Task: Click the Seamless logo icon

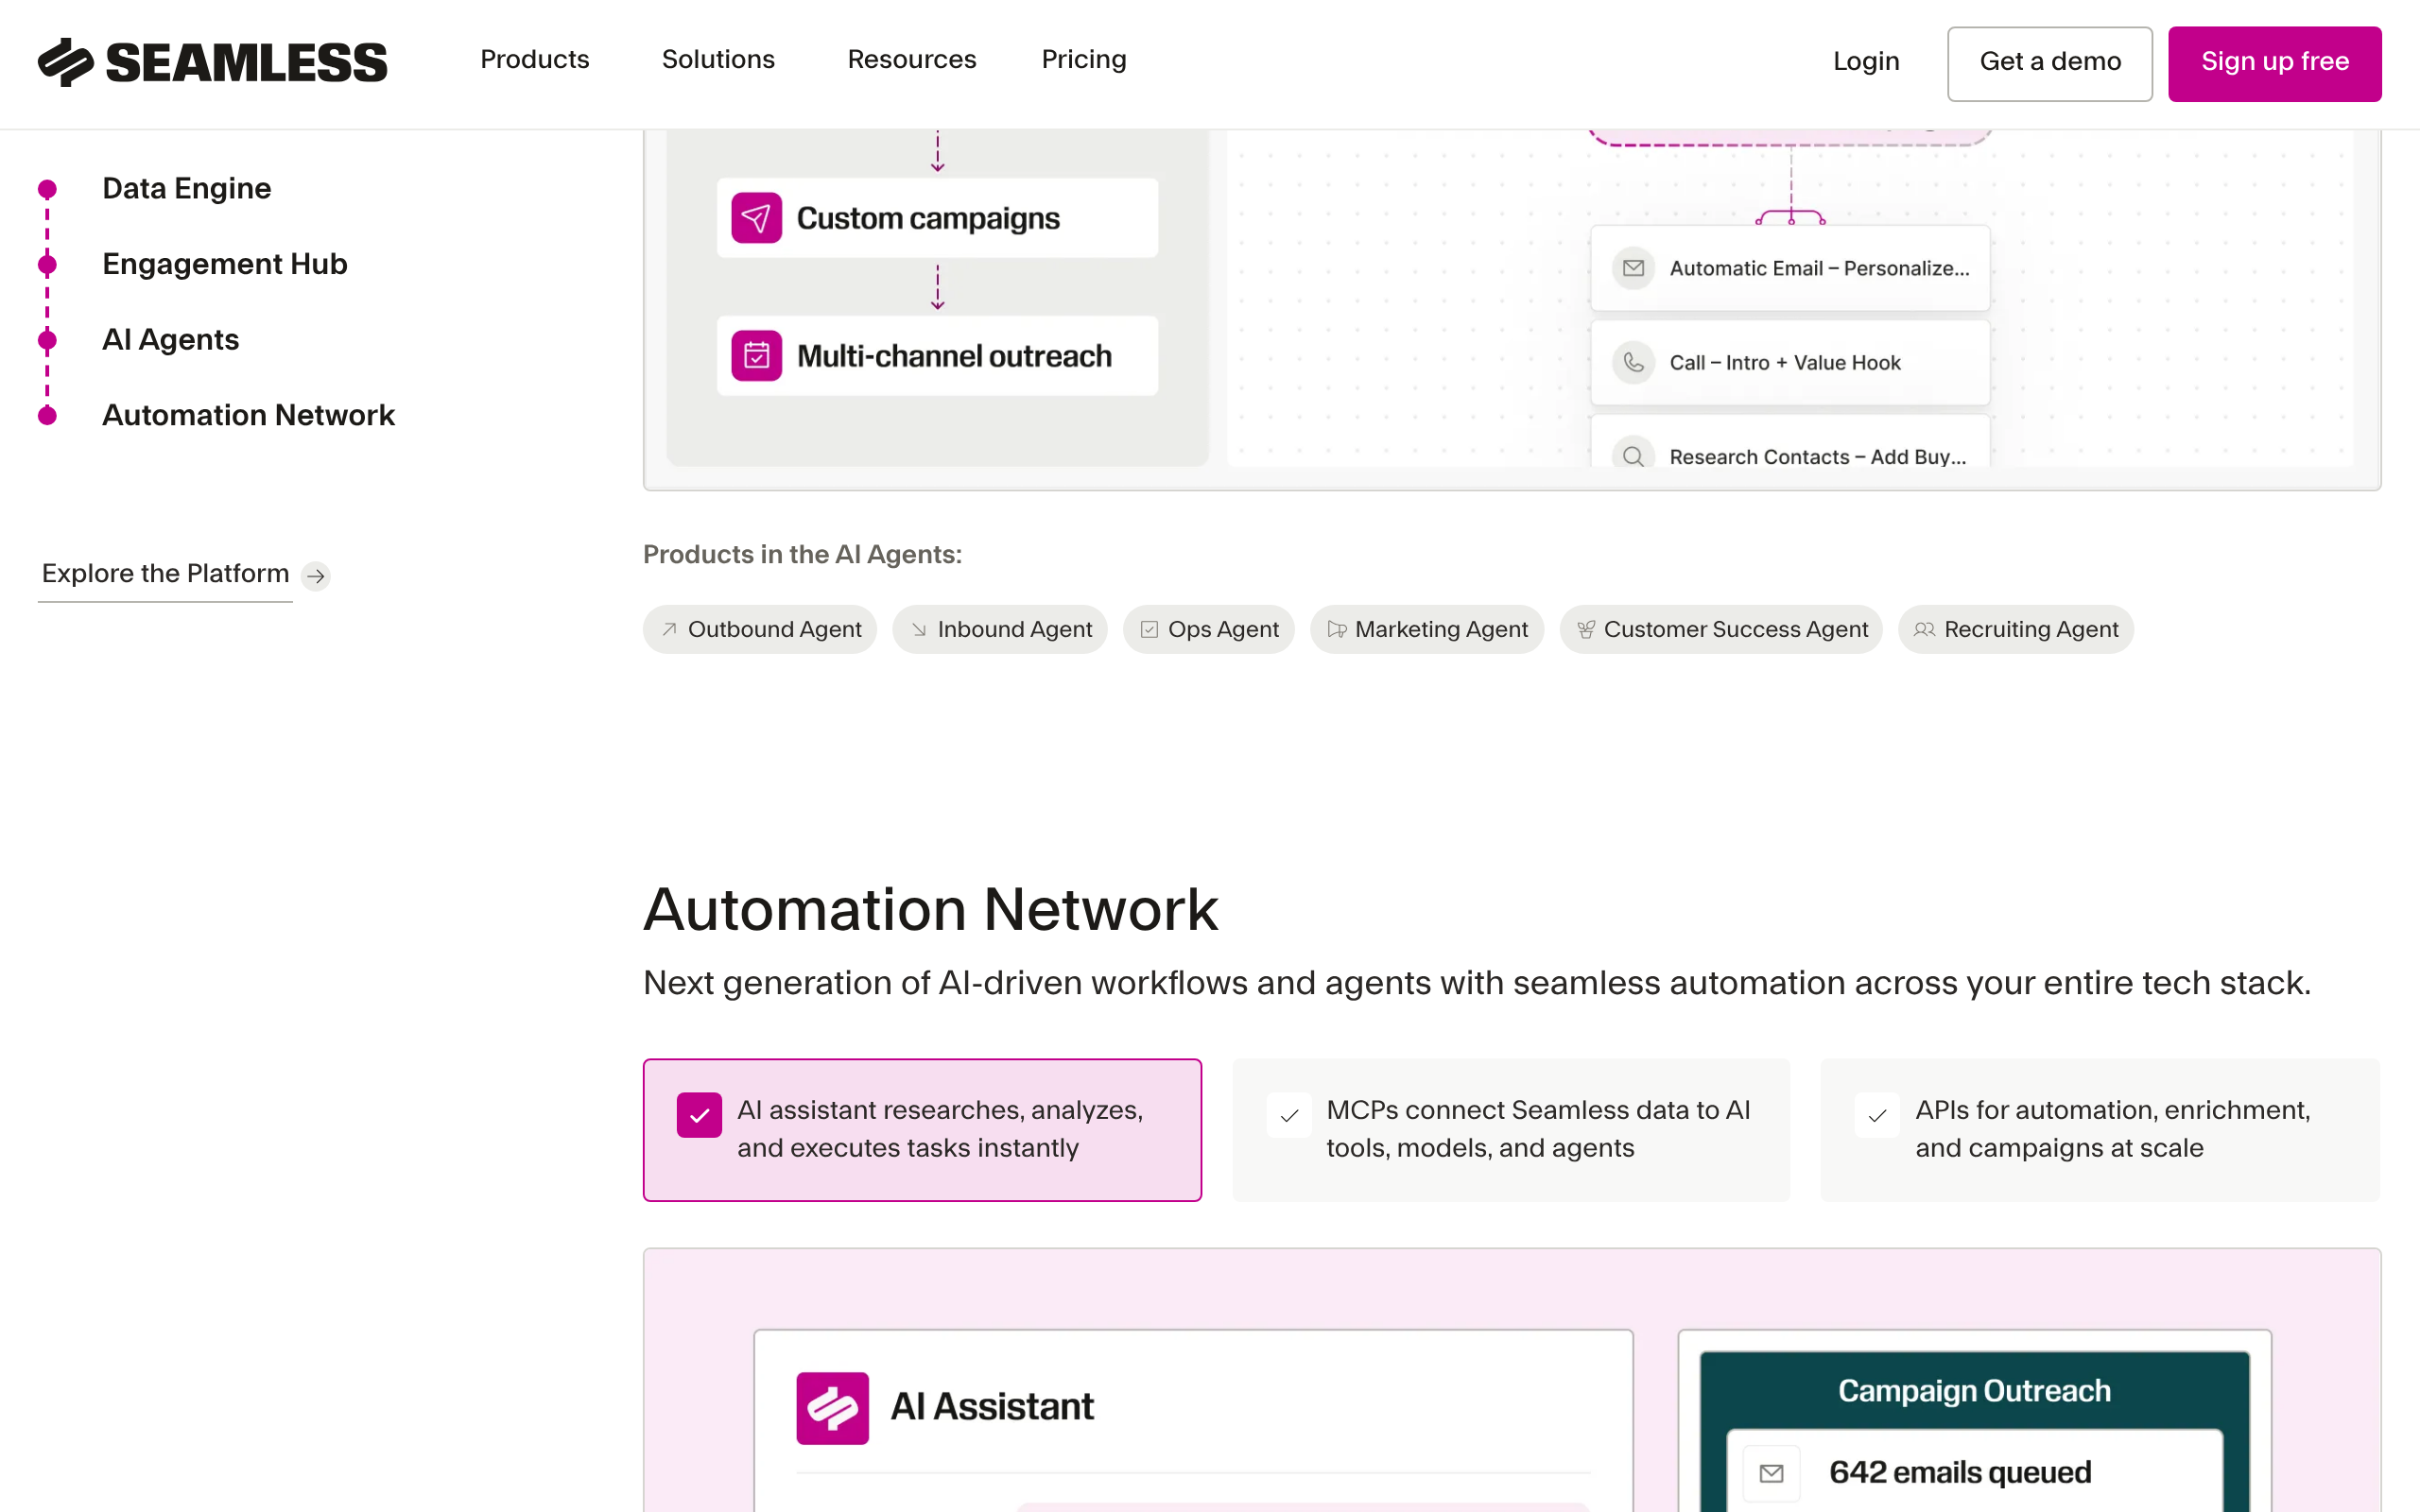Action: 66,62
